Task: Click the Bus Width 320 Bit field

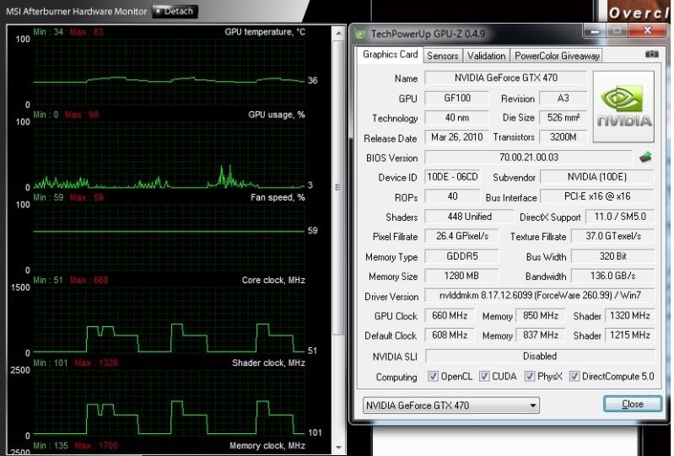Action: click(612, 256)
